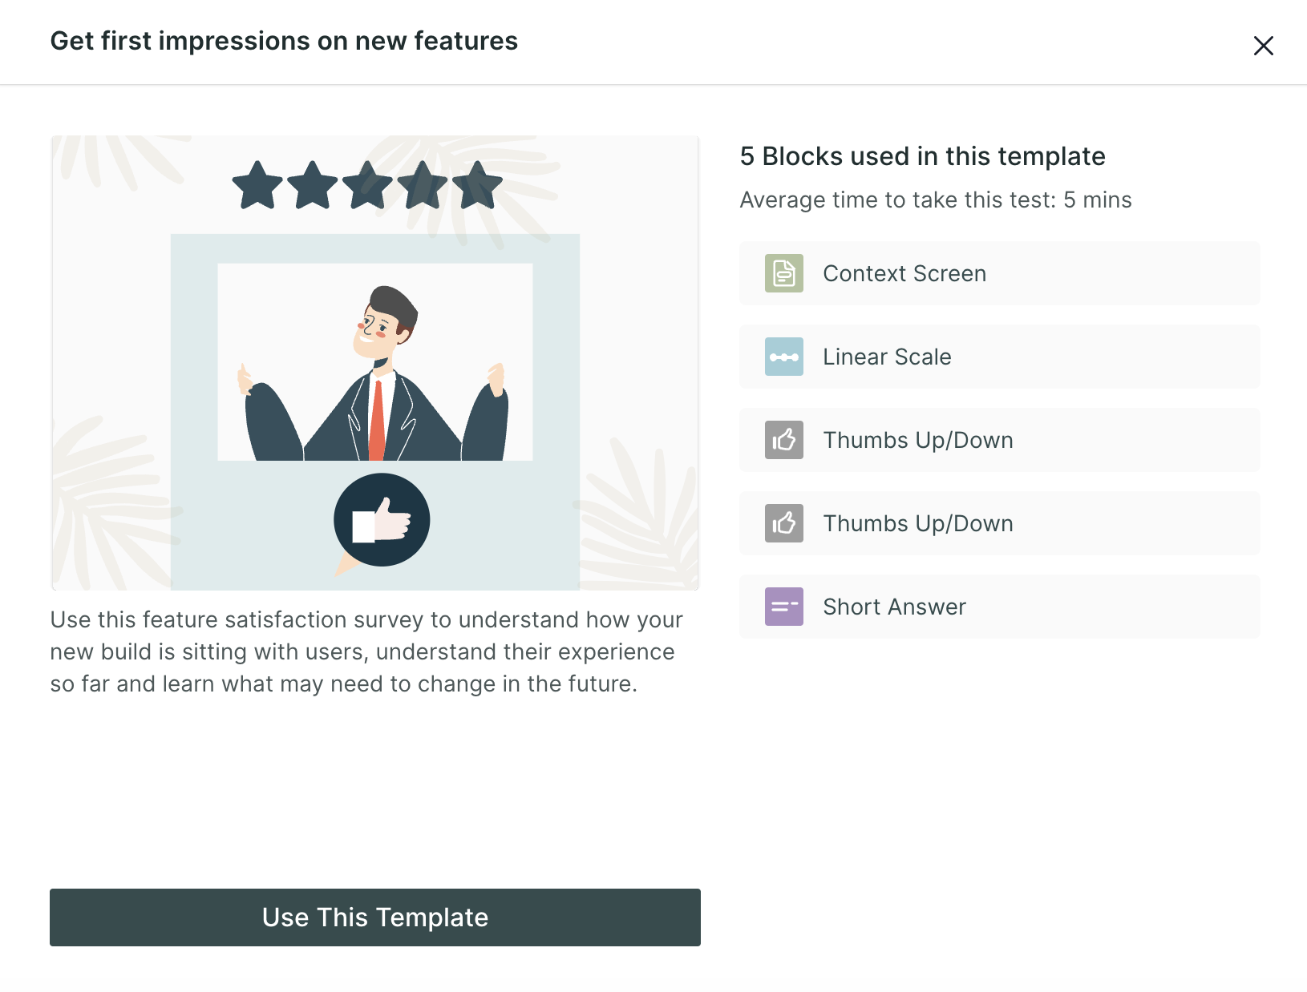Click the first Thumbs Up/Down icon
The height and width of the screenshot is (992, 1307).
point(783,440)
